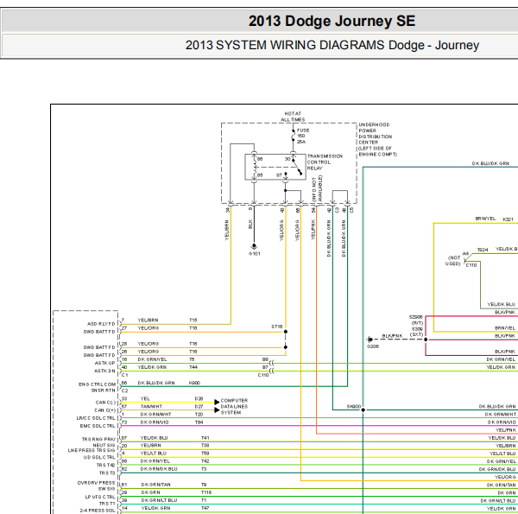Click the 'ST16' splice label
The image size is (518, 514).
pyautogui.click(x=277, y=327)
